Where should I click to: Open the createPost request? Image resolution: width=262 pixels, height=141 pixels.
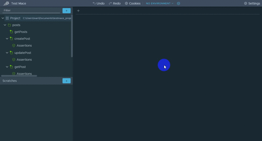pyautogui.click(x=22, y=39)
